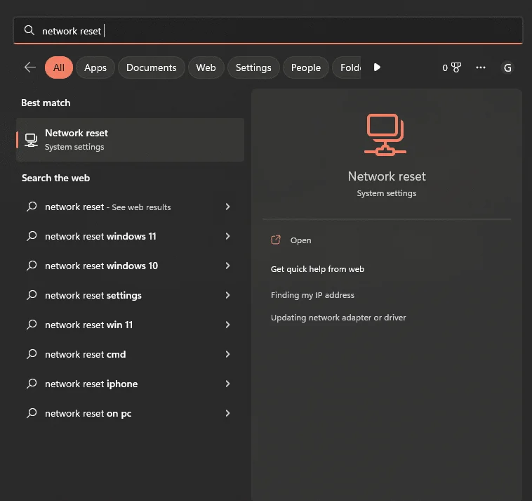Select the 'network reset windows 10' web suggestion
Viewport: 532px width, 501px height.
pyautogui.click(x=102, y=266)
